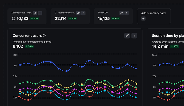Click the 'Peak CCU' card title
This screenshot has width=184, height=106.
[x=103, y=13]
